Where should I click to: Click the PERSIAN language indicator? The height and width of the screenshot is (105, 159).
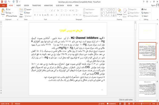[x=17, y=104]
